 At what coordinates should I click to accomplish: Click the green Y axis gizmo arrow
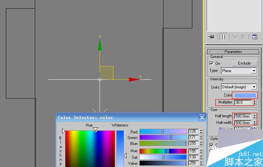pos(100,45)
